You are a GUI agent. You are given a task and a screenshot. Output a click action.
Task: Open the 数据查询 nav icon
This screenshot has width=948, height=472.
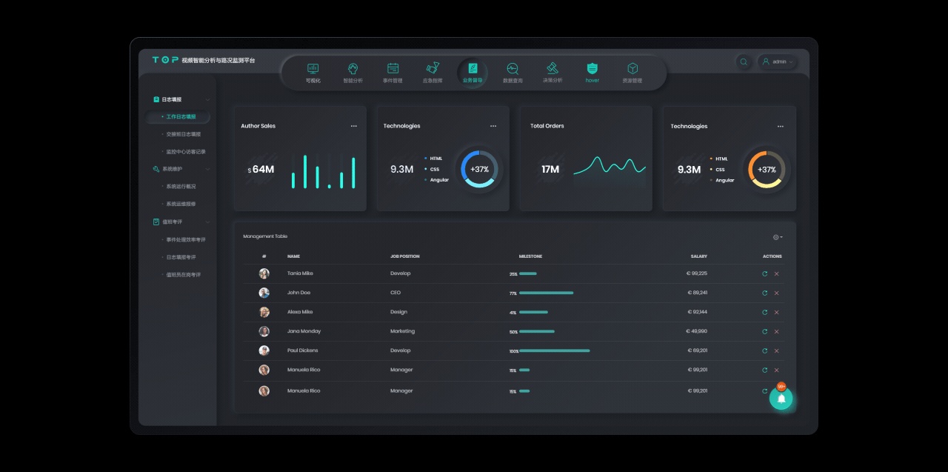[513, 68]
